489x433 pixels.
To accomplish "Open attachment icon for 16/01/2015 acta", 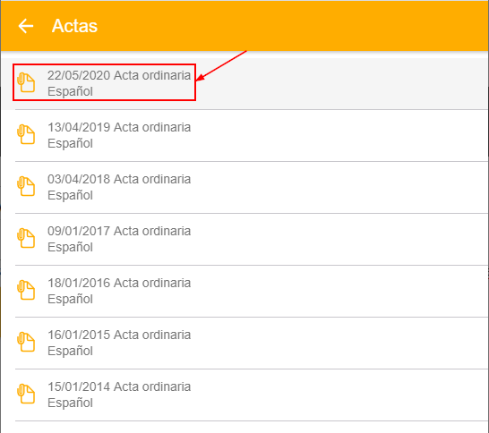I will click(26, 342).
